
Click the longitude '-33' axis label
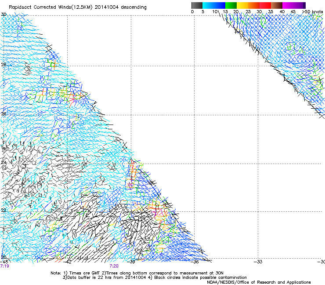tap(258, 262)
